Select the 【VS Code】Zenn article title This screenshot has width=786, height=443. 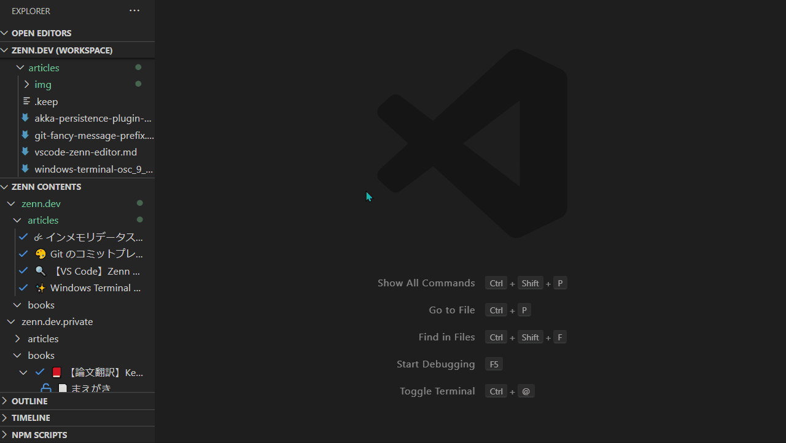coord(96,271)
